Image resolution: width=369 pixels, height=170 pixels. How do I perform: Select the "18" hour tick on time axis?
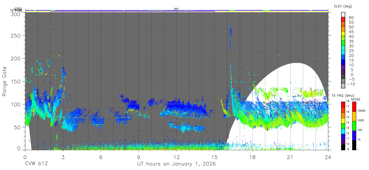pyautogui.click(x=252, y=157)
